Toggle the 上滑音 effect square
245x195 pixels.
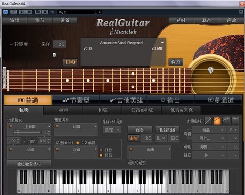(x=11, y=126)
